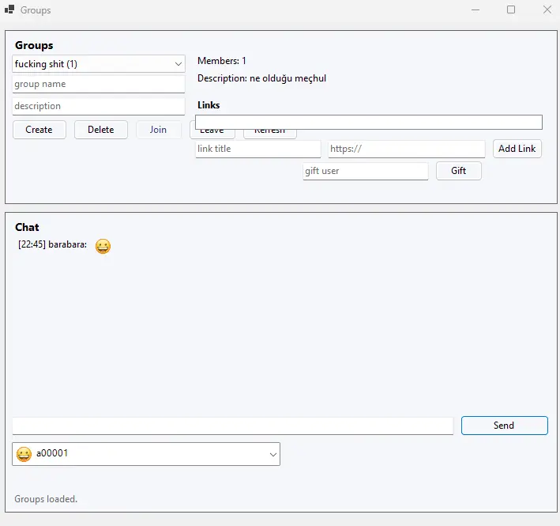
Task: Send the chat message
Action: tap(504, 426)
